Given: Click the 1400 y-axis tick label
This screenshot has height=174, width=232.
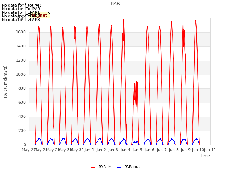Looking at the screenshot, I should coord(21,46).
